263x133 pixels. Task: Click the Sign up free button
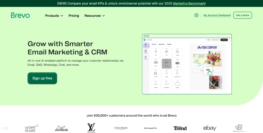(x=42, y=78)
